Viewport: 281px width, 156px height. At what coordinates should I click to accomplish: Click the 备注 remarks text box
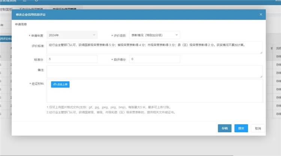[x=154, y=71]
